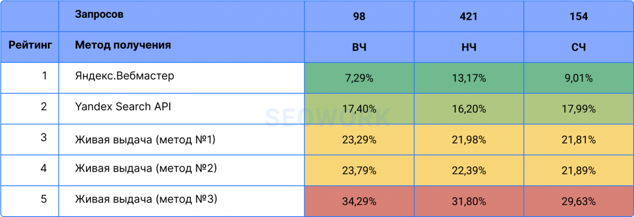
Task: Click the red 34,29% cell
Action: 359,202
